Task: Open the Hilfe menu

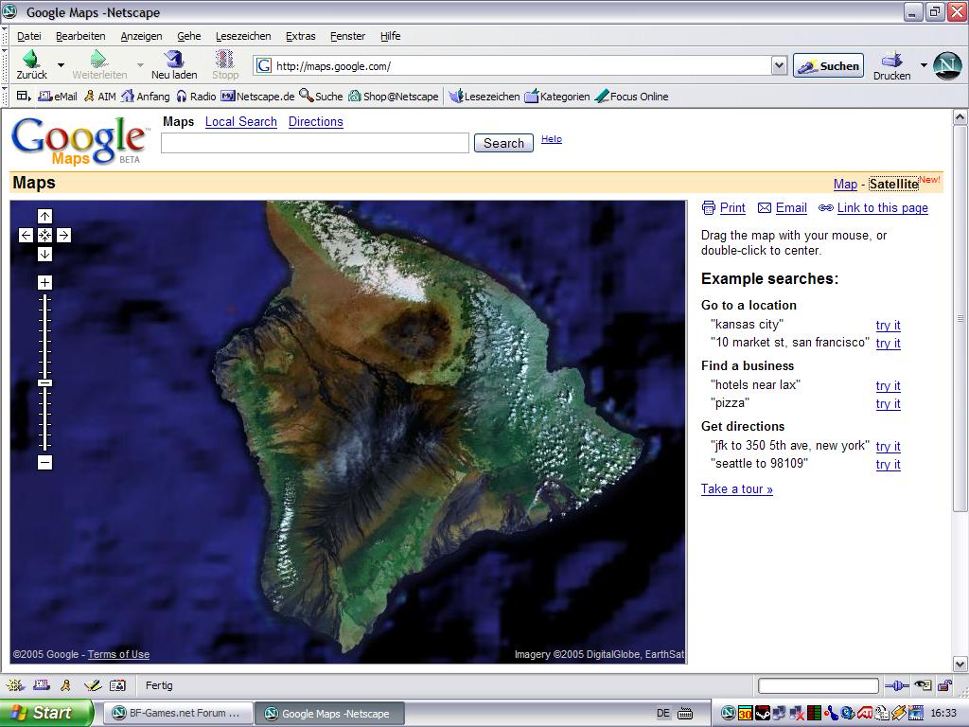Action: point(390,36)
